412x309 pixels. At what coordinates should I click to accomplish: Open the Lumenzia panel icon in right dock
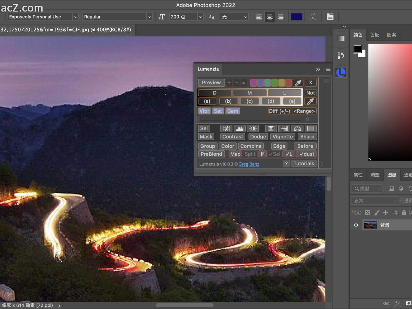point(341,72)
